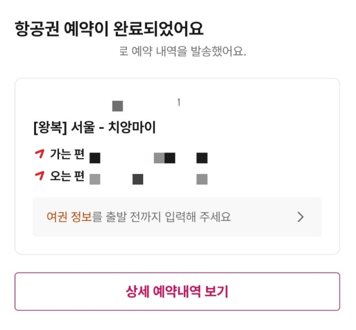The height and width of the screenshot is (330, 356).
Task: Open the orange 여권 정보 link
Action: [69, 217]
